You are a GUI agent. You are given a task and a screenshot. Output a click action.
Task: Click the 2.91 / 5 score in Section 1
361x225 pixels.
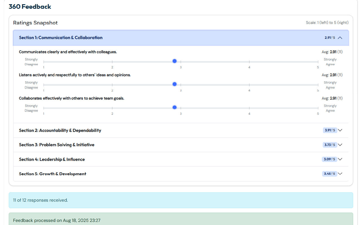click(x=329, y=38)
